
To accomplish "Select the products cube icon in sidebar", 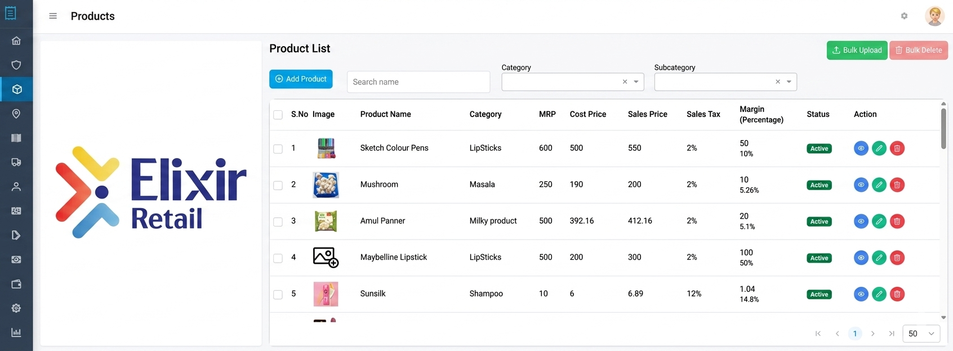I will coord(16,89).
